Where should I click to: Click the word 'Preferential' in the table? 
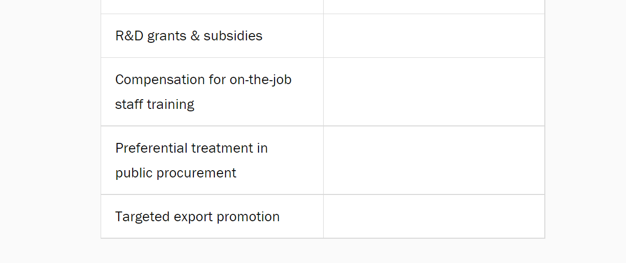point(151,148)
